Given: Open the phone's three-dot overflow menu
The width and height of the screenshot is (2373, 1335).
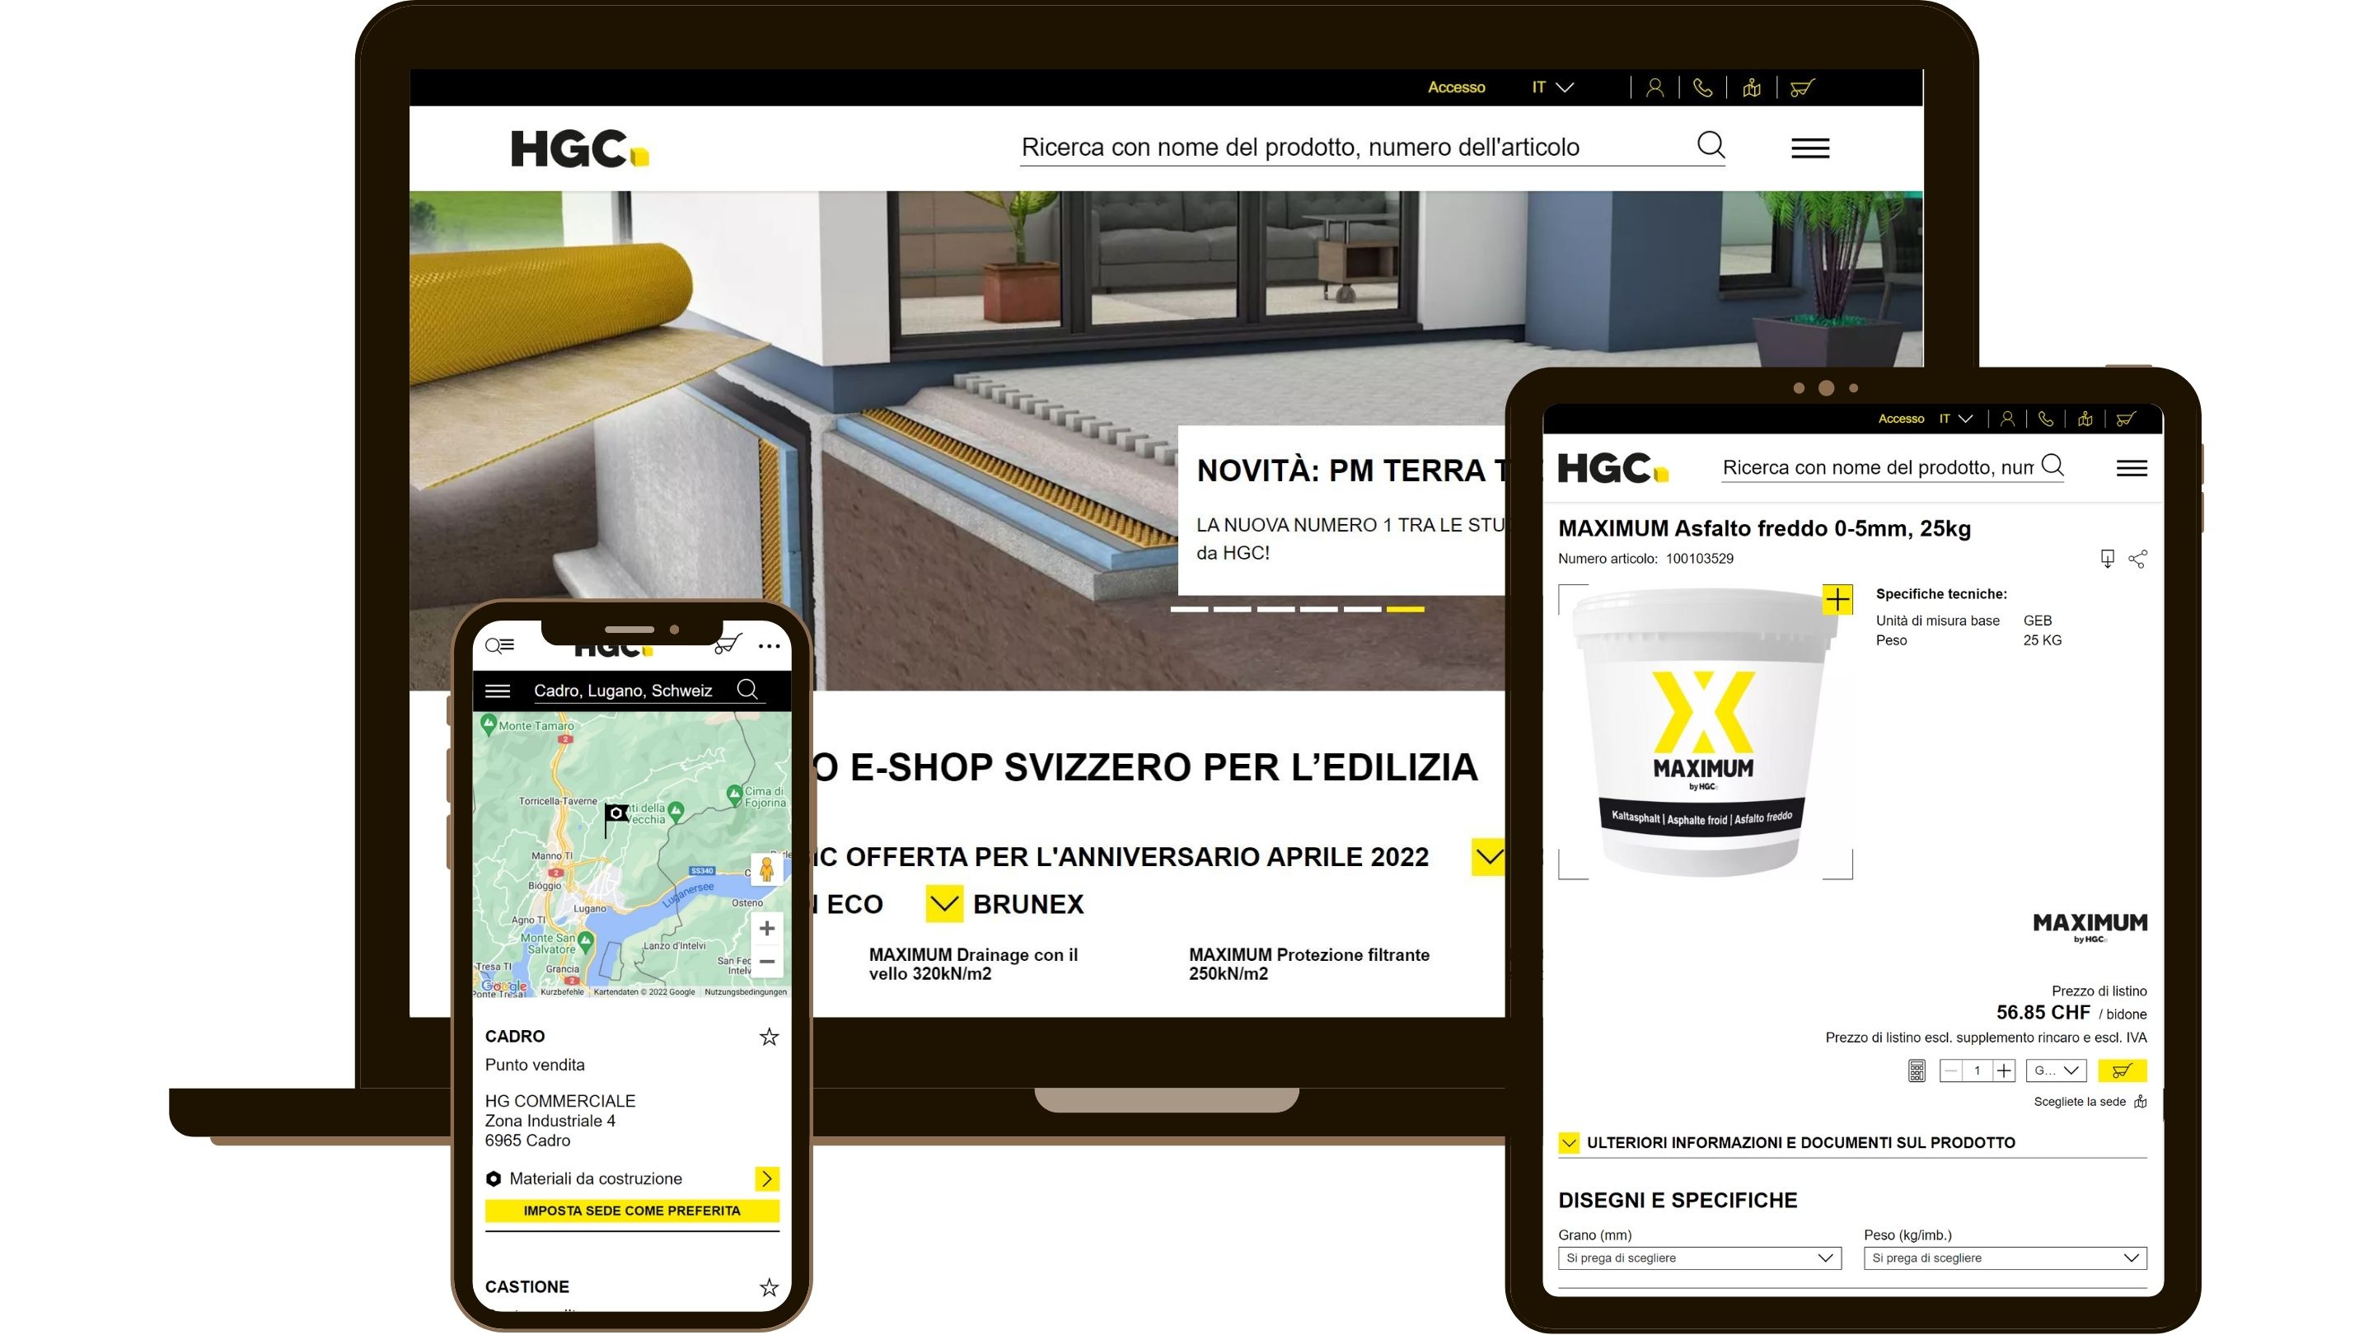Looking at the screenshot, I should point(770,645).
